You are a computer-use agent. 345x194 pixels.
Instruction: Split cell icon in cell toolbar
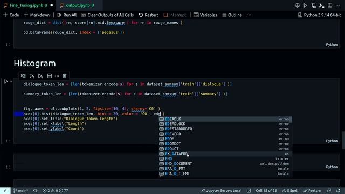click(x=49, y=76)
